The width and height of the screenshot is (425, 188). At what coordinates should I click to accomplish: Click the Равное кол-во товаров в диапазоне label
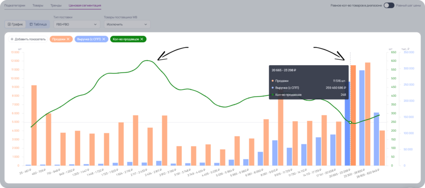[356, 5]
